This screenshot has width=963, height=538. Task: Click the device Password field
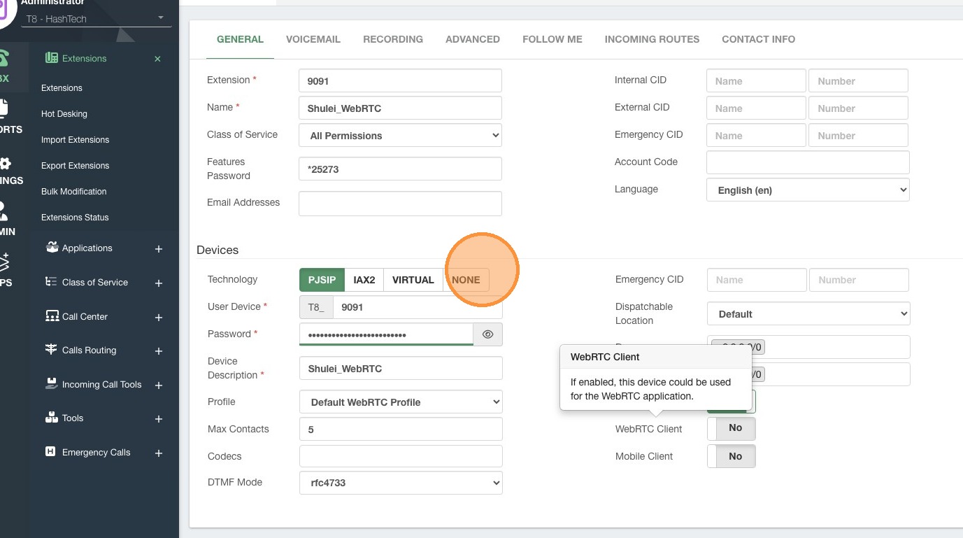(x=386, y=334)
